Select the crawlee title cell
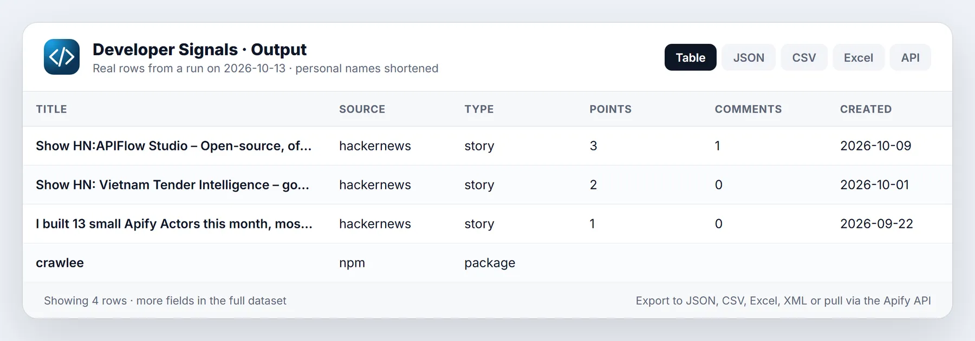 (60, 263)
